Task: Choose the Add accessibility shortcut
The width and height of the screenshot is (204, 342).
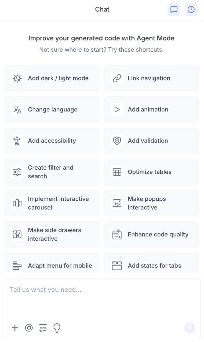Action: click(52, 141)
